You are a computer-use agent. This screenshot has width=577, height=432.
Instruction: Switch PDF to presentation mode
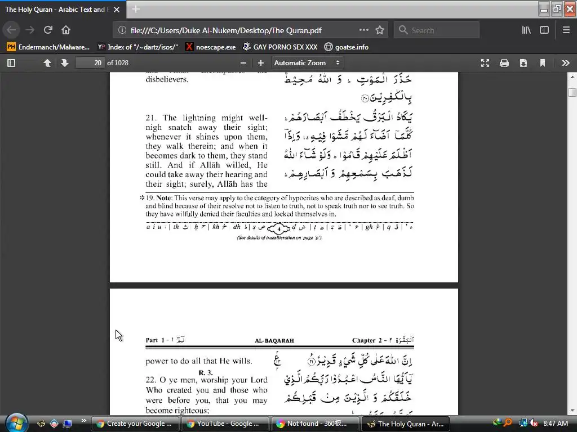pyautogui.click(x=485, y=63)
